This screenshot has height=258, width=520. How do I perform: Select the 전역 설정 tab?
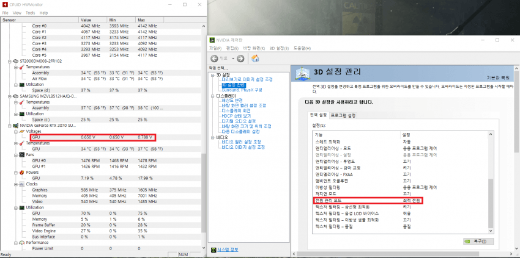[x=318, y=115]
